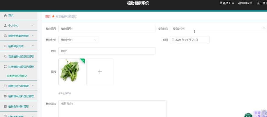Image resolution: width=267 pixels, height=117 pixels.
Task: Click the 点击上传图片 hint text
Action: coord(65,93)
